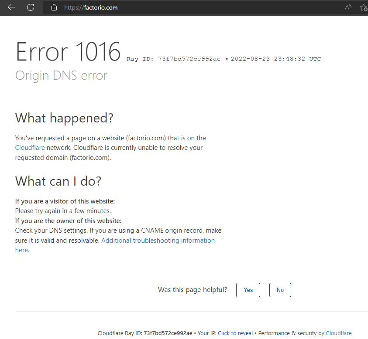This screenshot has height=339, width=368.
Task: Reload the page with refresh icon
Action: [31, 7]
